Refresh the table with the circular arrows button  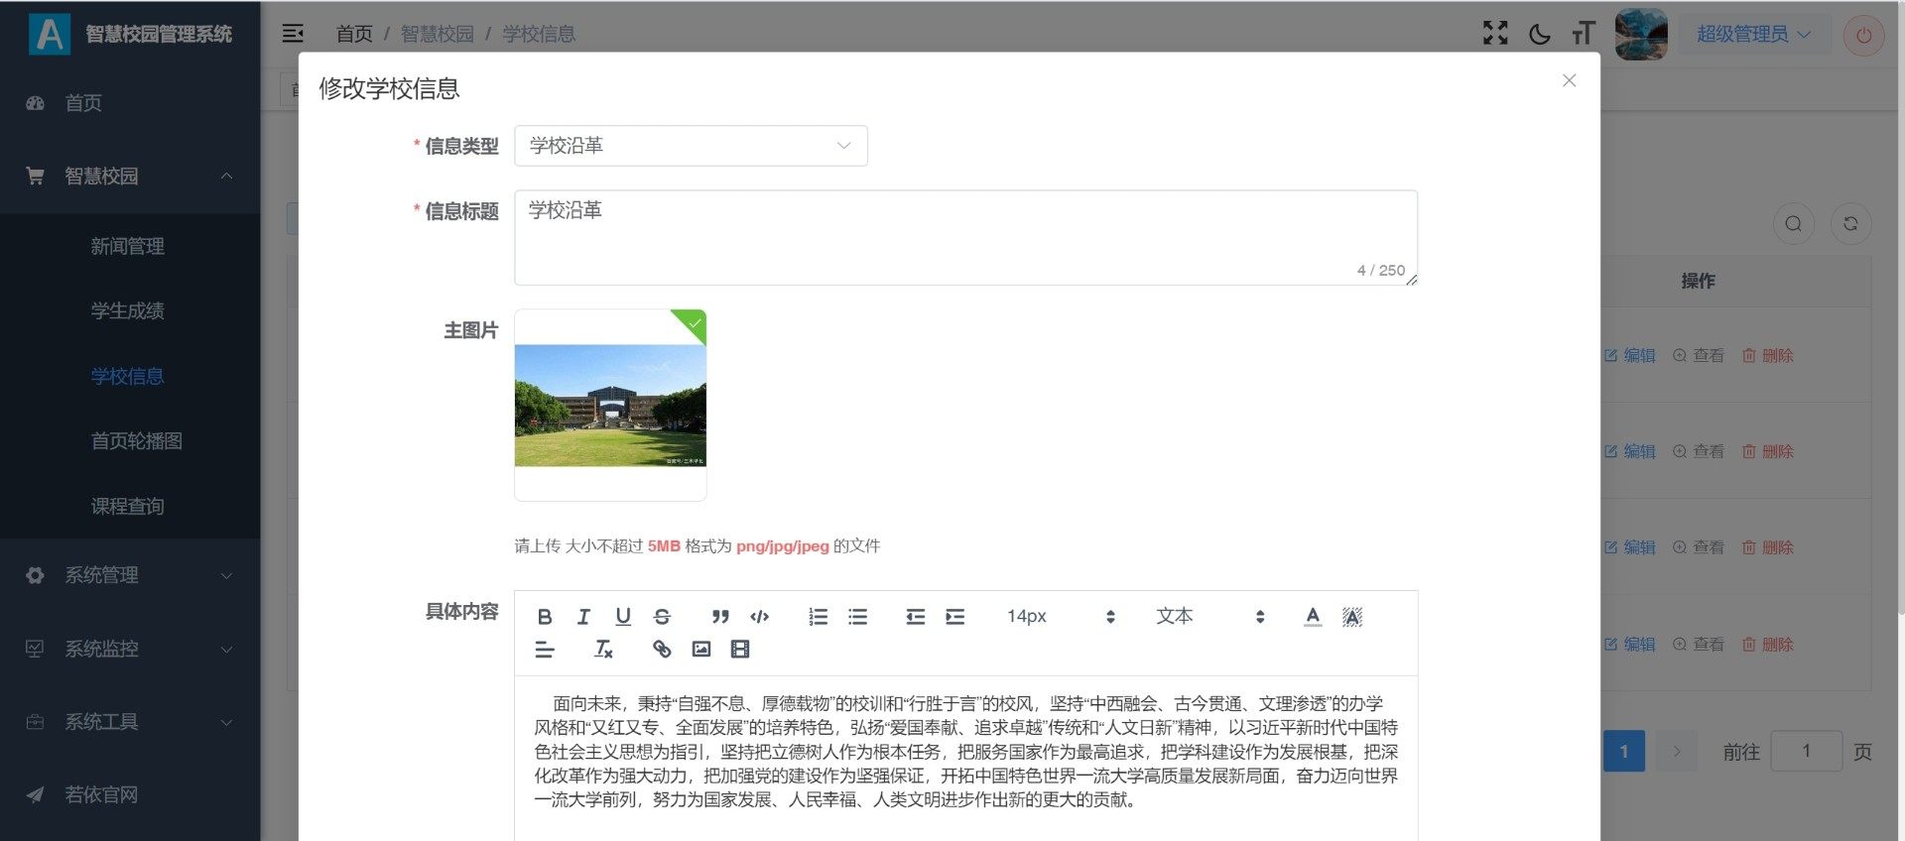[1850, 224]
